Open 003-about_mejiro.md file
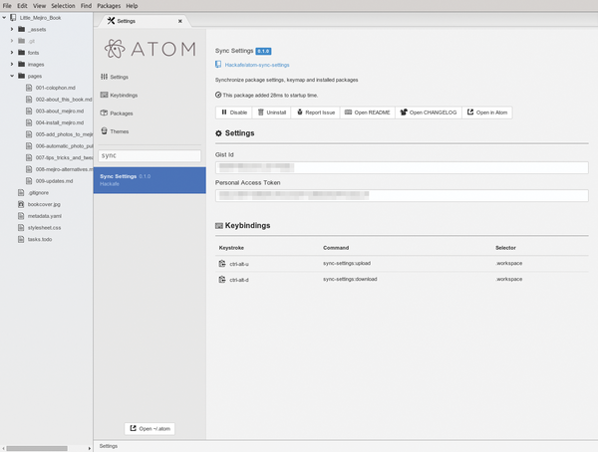 [x=60, y=111]
